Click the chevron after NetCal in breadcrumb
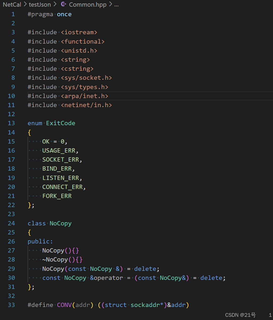 [x=25, y=5]
